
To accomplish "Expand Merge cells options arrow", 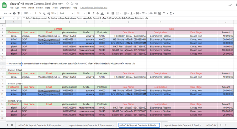I will (121, 13).
